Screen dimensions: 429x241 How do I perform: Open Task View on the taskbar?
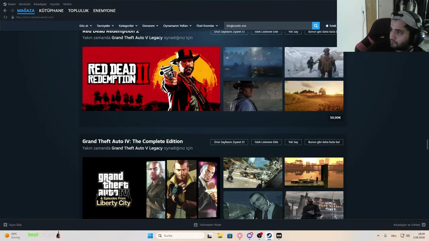[x=210, y=236]
